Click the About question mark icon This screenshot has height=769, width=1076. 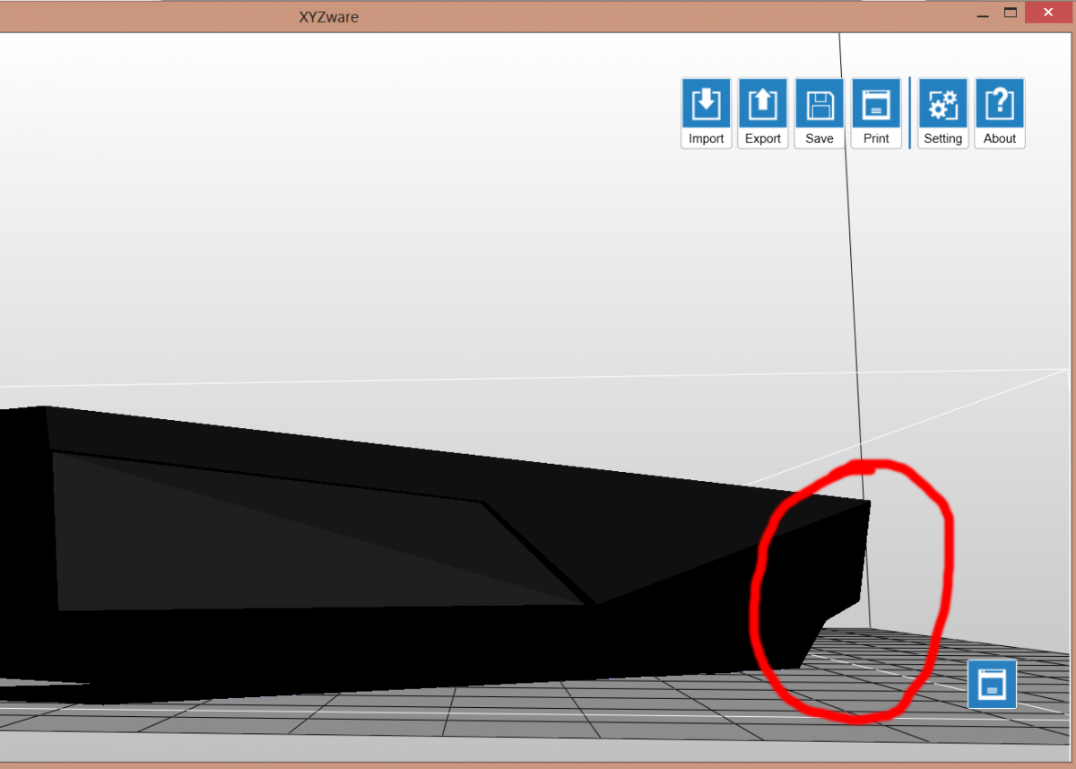999,104
